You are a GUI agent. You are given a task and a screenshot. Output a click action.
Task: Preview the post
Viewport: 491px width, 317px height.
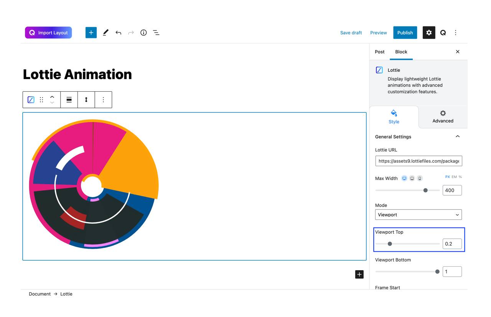point(378,33)
